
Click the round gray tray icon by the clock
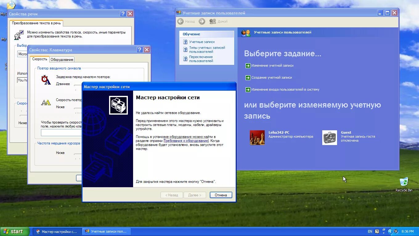pos(396,231)
